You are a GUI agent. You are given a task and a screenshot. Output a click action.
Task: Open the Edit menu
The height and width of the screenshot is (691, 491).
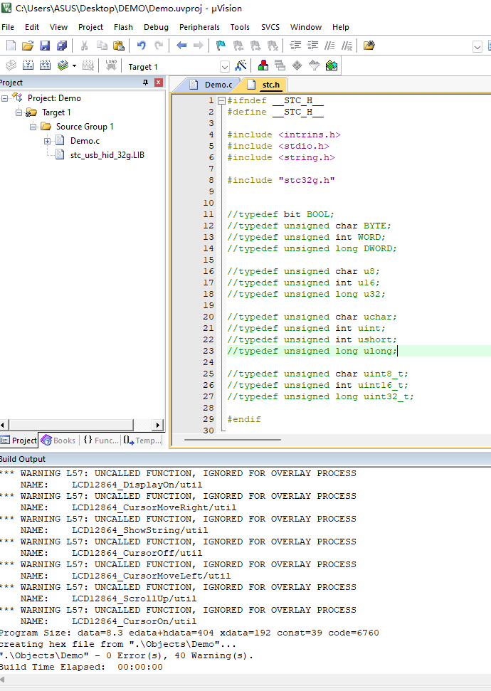[32, 27]
